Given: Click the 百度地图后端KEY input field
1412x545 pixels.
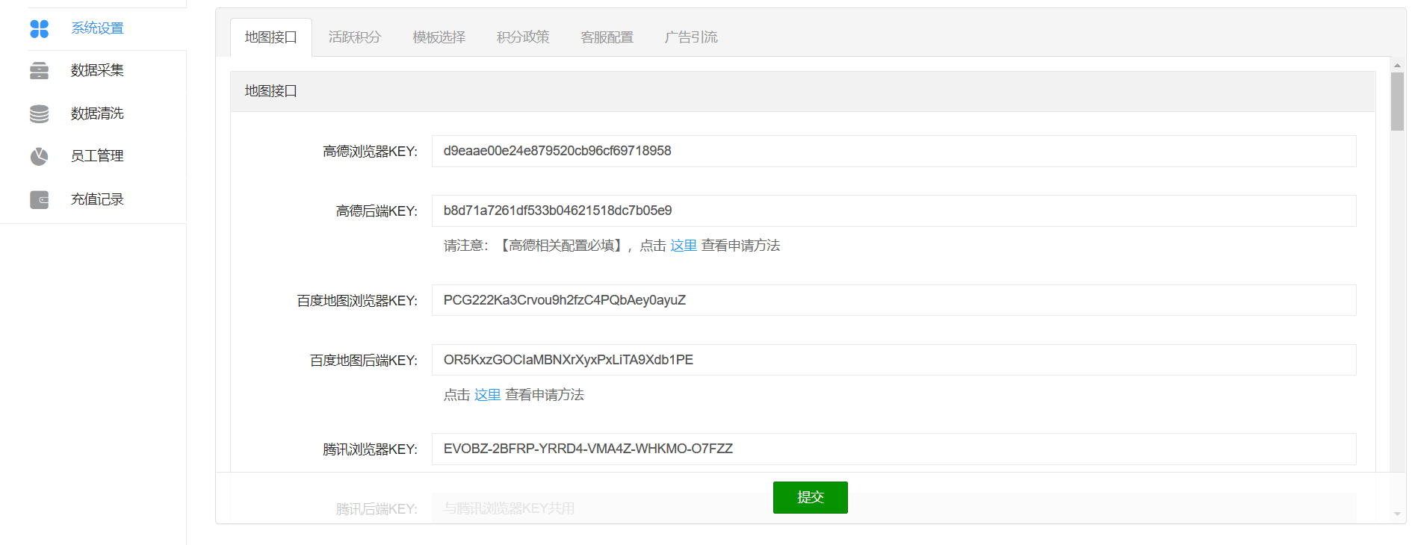Looking at the screenshot, I should pos(894,360).
